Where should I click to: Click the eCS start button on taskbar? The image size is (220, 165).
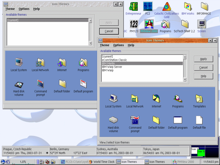click(5, 162)
